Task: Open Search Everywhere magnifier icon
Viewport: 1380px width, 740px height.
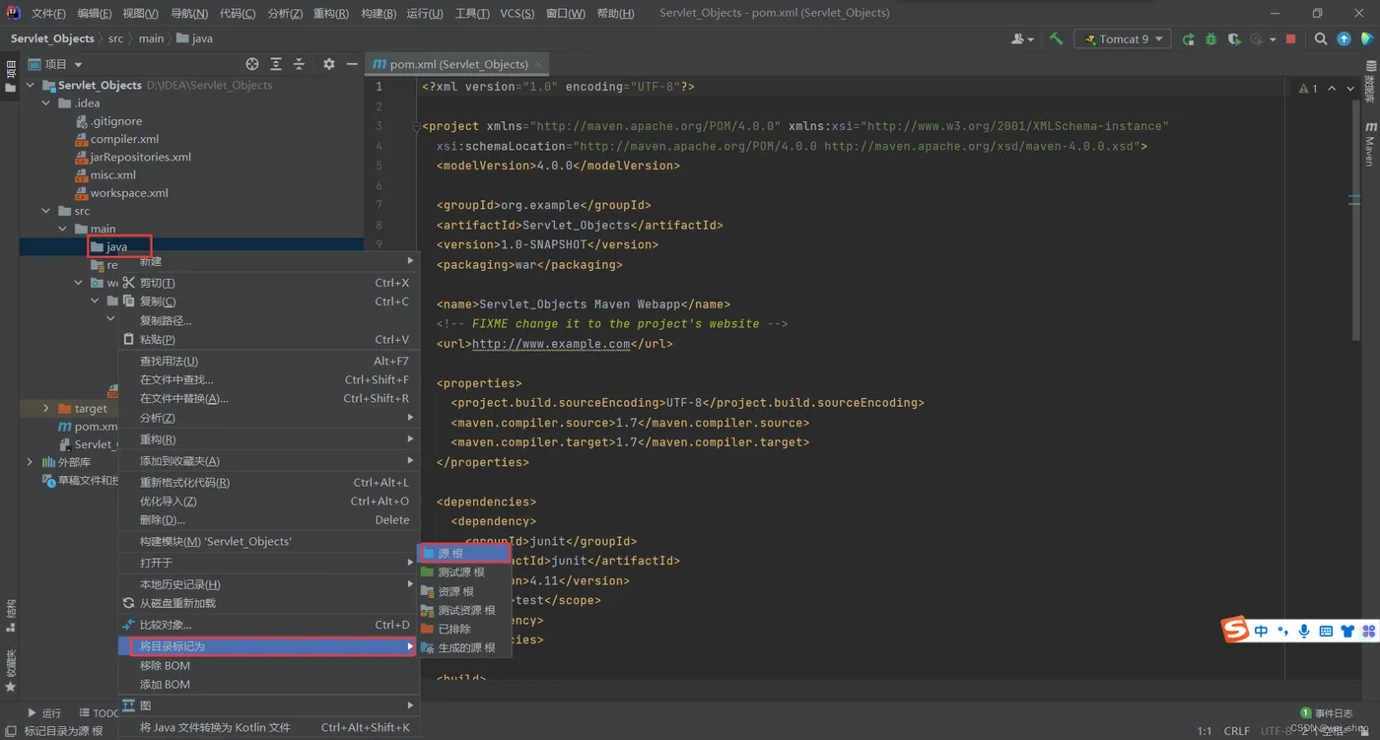Action: 1321,39
